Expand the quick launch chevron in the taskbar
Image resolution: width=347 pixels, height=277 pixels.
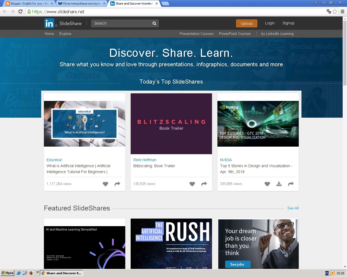(37, 272)
